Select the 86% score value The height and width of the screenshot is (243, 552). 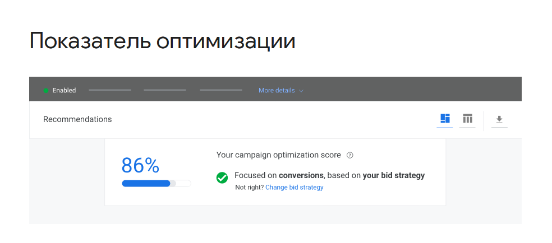140,165
